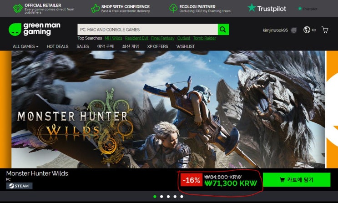Click the large Trustpilot star logo
Viewport: 338px width, 203px height.
pyautogui.click(x=267, y=8)
